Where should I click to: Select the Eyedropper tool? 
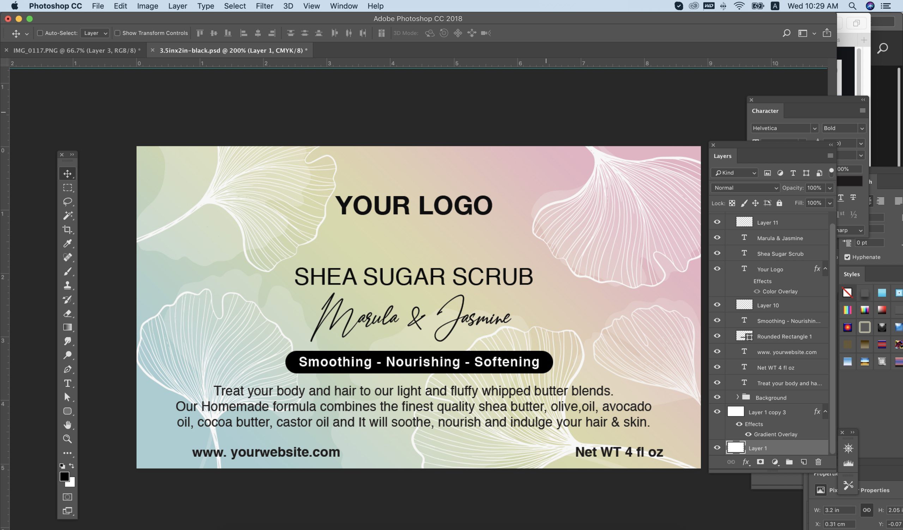(x=67, y=244)
